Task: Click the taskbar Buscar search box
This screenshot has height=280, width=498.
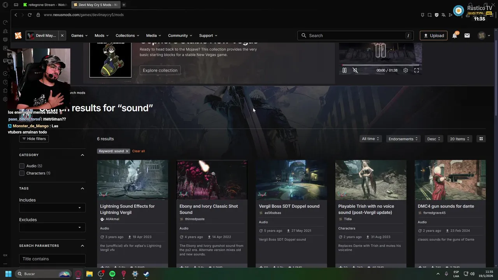Action: (43, 274)
